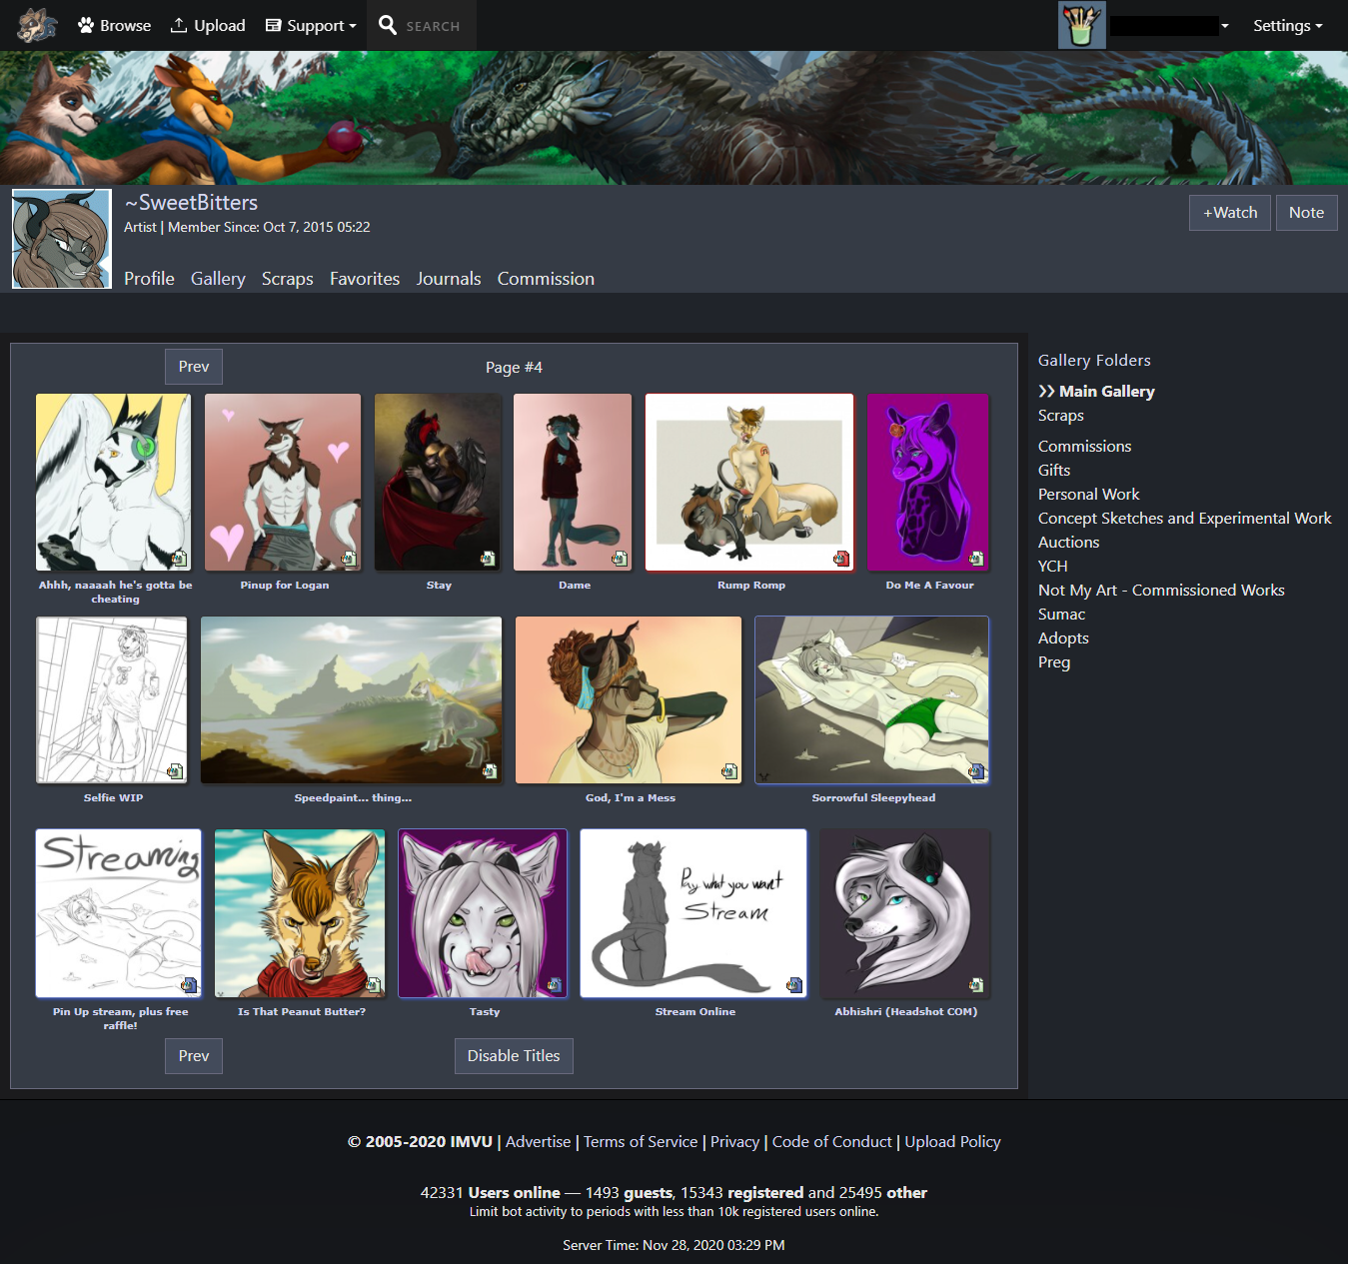Expand the Support dropdown
Image resolution: width=1348 pixels, height=1264 pixels.
pyautogui.click(x=311, y=25)
